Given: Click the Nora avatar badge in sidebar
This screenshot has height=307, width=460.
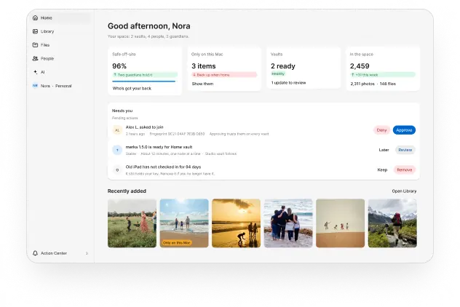Looking at the screenshot, I should 35,86.
